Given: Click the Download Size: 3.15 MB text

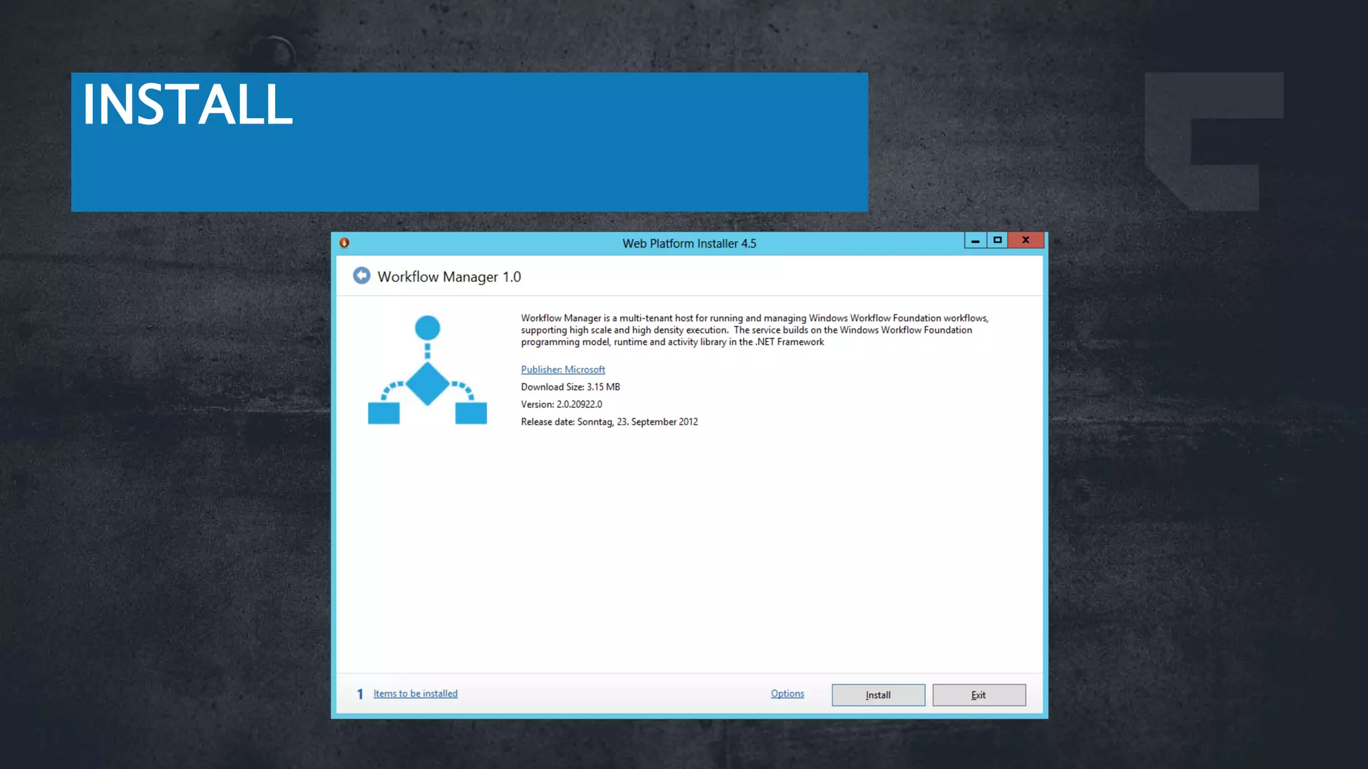Looking at the screenshot, I should pos(570,387).
